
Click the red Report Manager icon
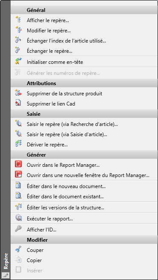tap(18, 164)
